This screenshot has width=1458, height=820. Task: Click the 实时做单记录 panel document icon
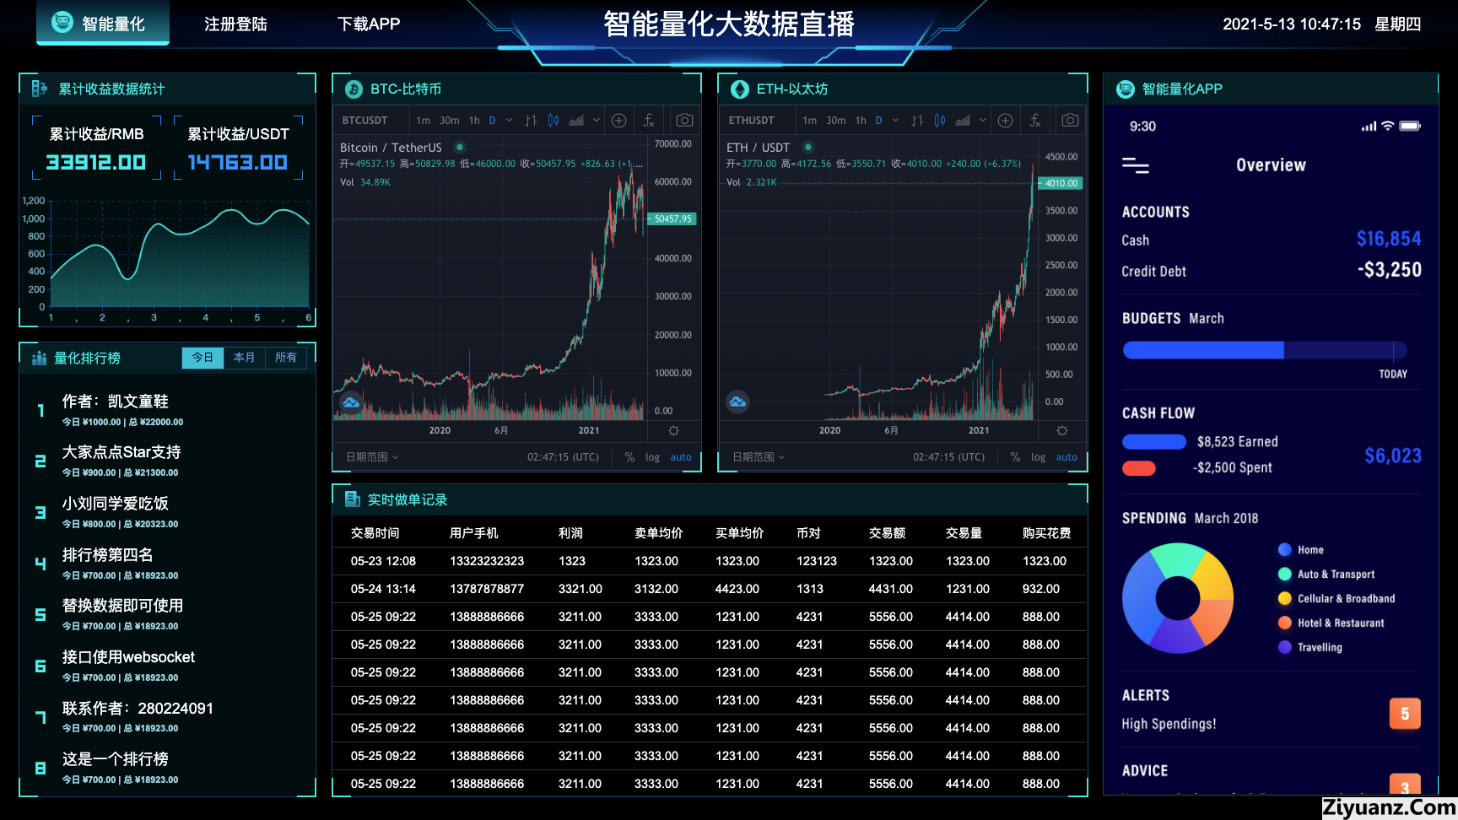[352, 499]
